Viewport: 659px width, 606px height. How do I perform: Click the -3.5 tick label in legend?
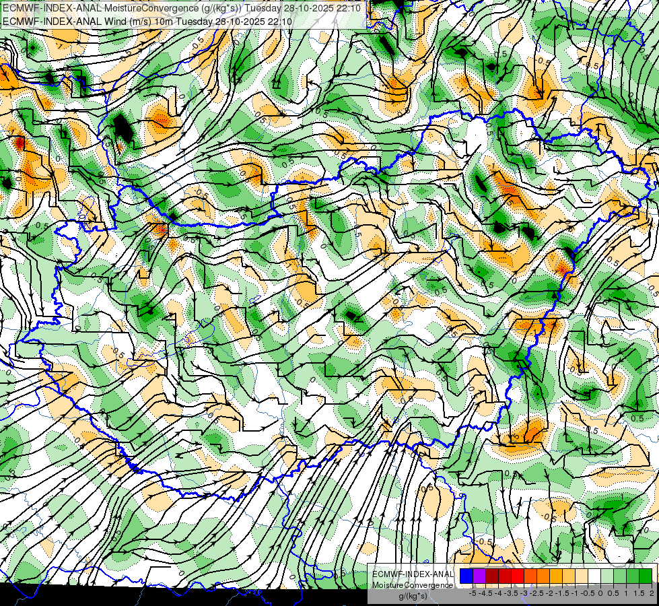[x=511, y=593]
